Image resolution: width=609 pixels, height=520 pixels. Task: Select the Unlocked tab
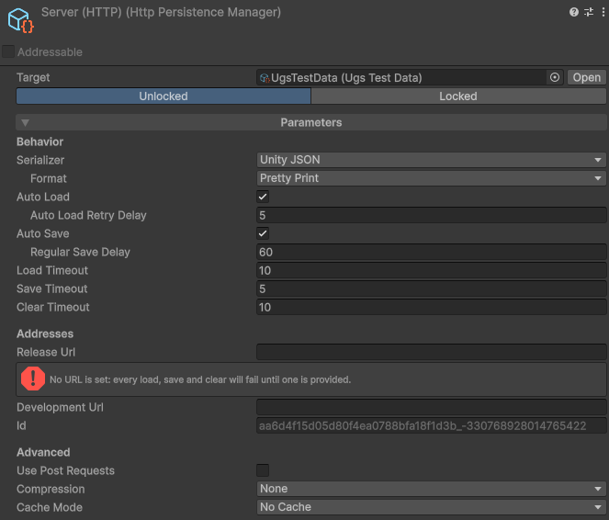(164, 96)
